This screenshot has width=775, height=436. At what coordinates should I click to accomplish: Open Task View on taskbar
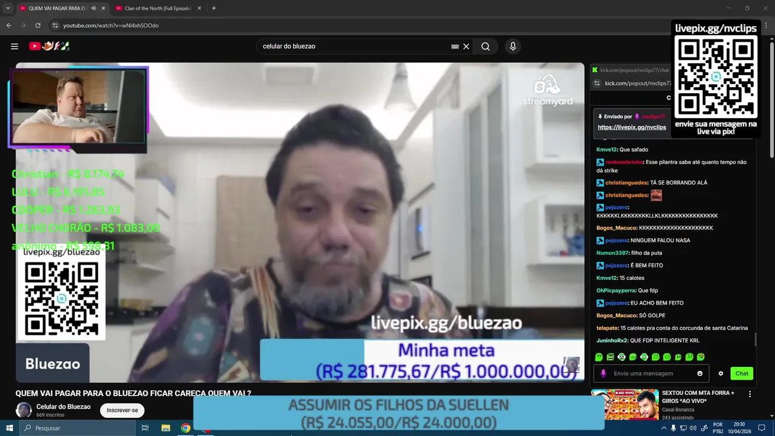(145, 428)
